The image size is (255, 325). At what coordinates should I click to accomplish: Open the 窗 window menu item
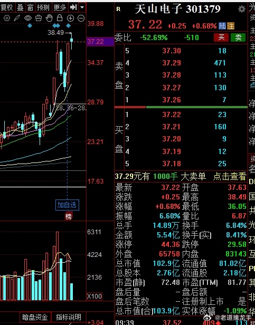coord(30,8)
